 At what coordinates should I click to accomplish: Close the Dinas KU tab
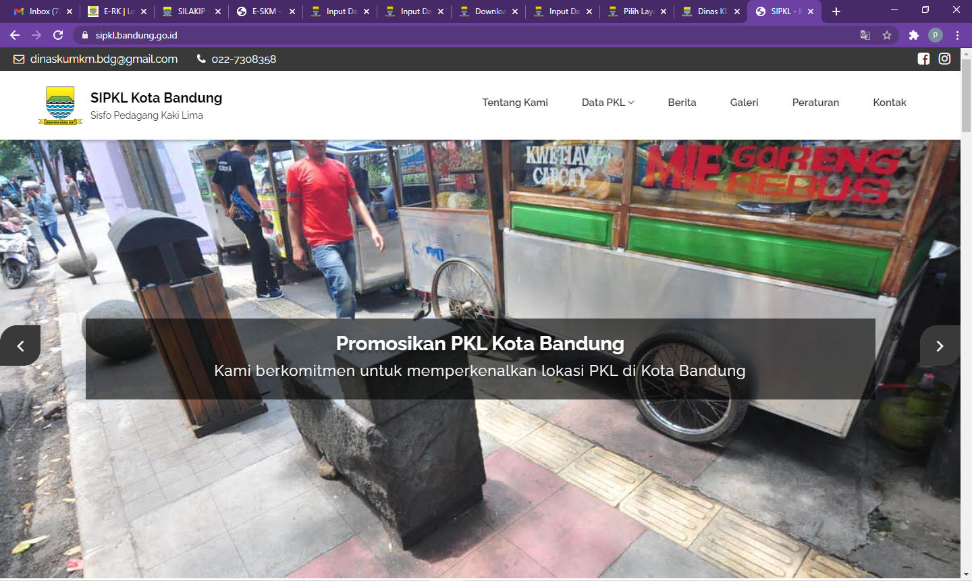click(x=737, y=11)
